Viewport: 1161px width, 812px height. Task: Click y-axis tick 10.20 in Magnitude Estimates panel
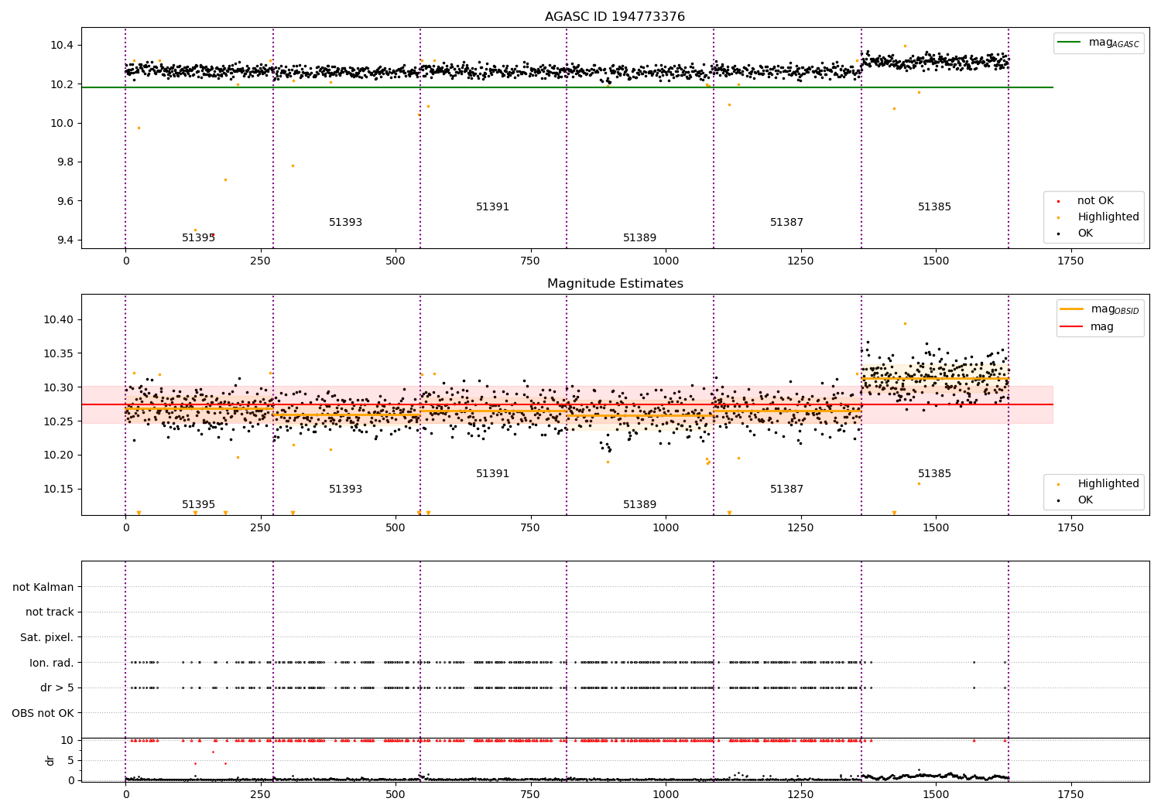[x=59, y=455]
